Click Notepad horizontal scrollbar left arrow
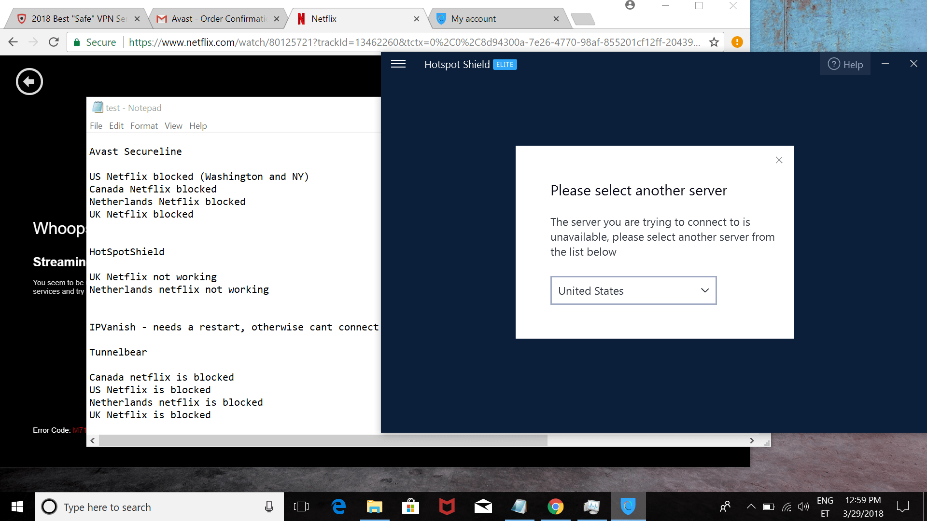This screenshot has height=521, width=927. [93, 440]
